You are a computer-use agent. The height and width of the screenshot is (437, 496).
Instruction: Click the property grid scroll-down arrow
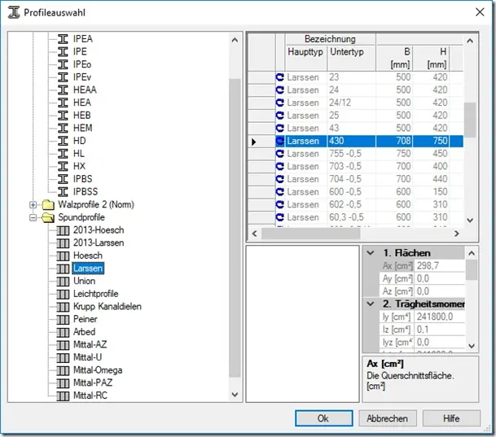pos(472,346)
